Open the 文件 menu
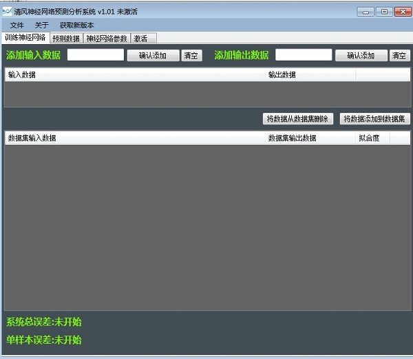The image size is (413, 359). coord(17,25)
